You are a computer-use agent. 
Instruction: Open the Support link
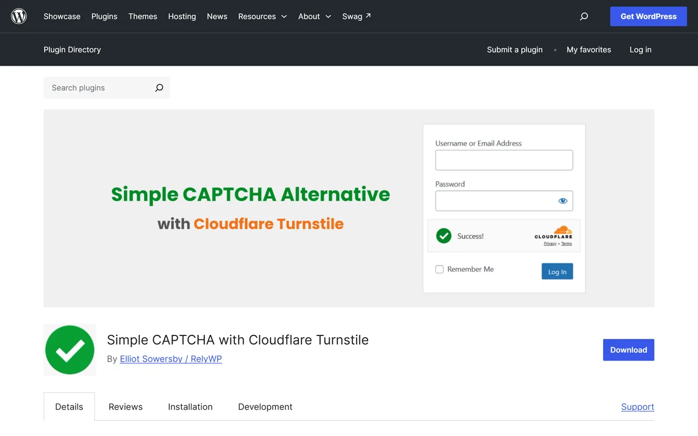tap(638, 407)
